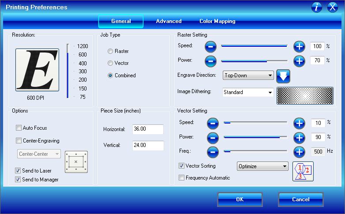
Task: Decrease Raster Speed with minus button
Action: coord(210,47)
